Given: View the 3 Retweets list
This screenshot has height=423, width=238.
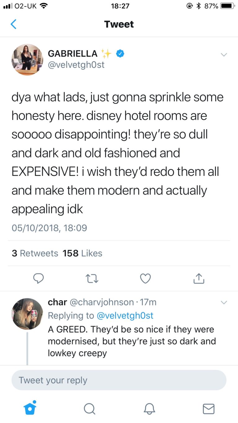Looking at the screenshot, I should click(35, 253).
